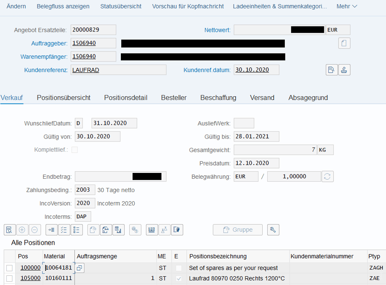Click the money bill pricing icon
The image size is (386, 285).
pos(152,230)
